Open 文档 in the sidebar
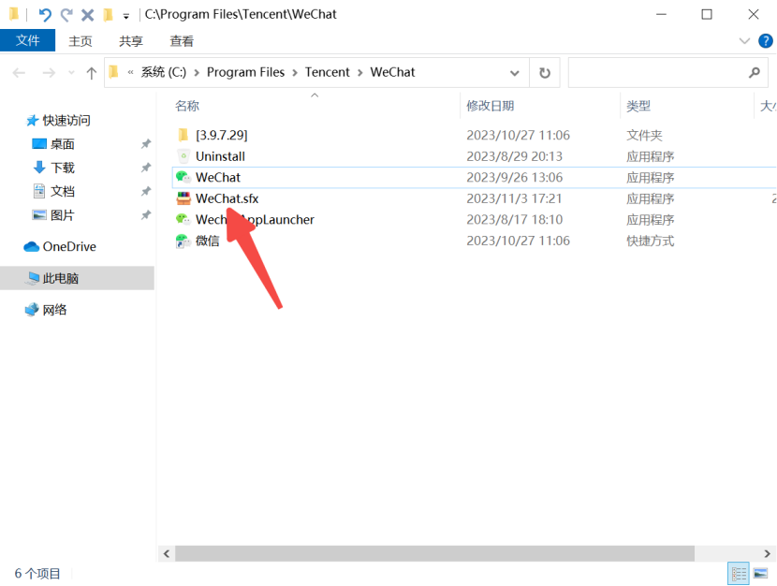 (x=63, y=191)
